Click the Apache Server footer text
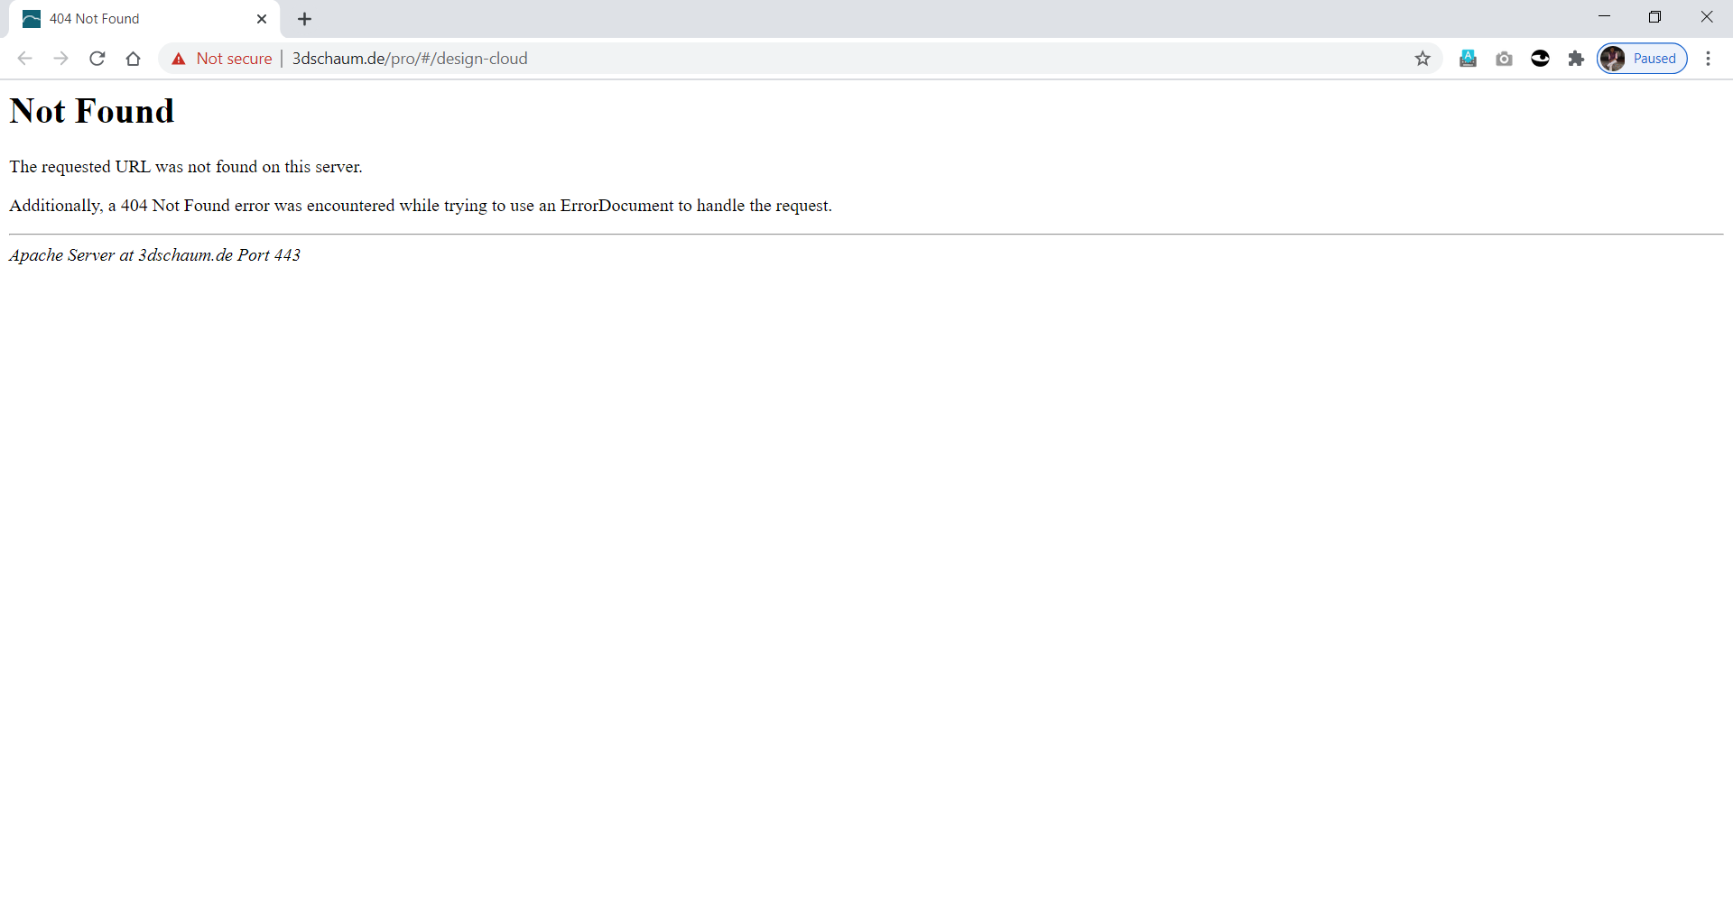This screenshot has height=922, width=1733. click(x=154, y=255)
